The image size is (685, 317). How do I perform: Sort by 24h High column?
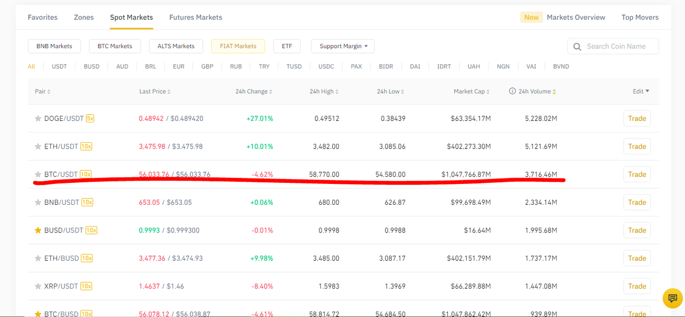click(324, 91)
